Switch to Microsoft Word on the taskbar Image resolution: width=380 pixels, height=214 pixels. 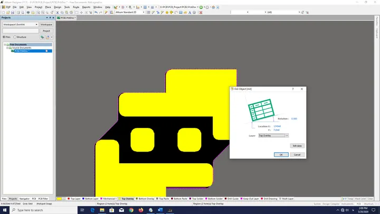[x=160, y=210]
